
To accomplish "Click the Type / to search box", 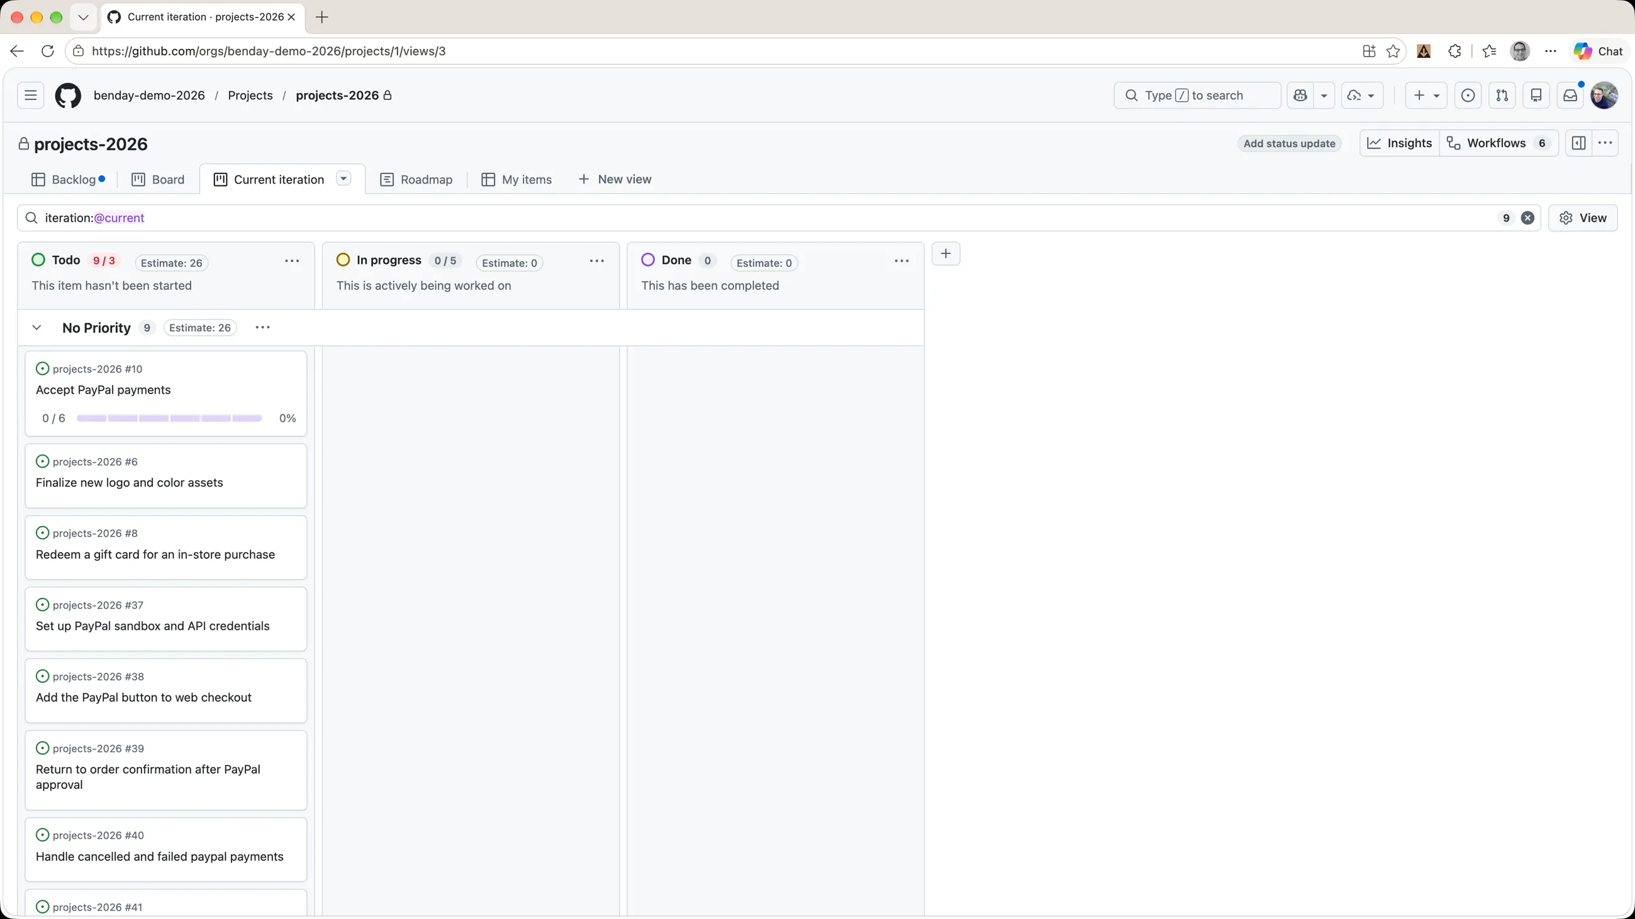I will pyautogui.click(x=1197, y=95).
